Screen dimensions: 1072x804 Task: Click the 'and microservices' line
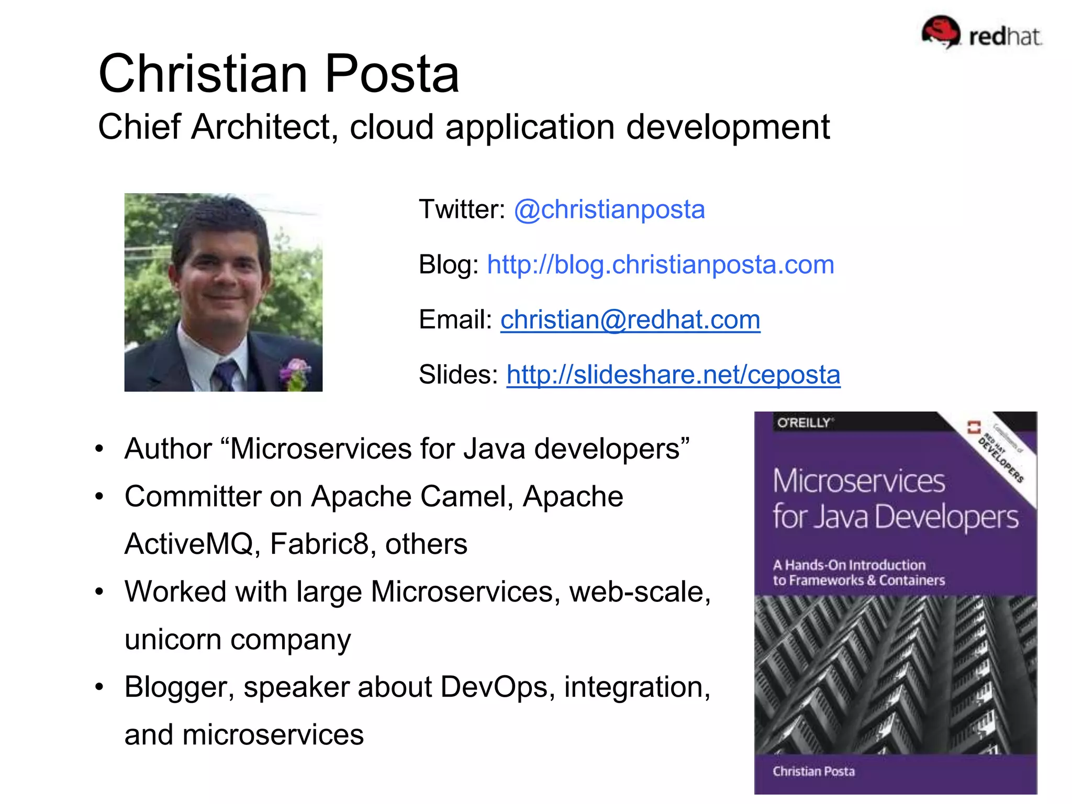pos(244,734)
